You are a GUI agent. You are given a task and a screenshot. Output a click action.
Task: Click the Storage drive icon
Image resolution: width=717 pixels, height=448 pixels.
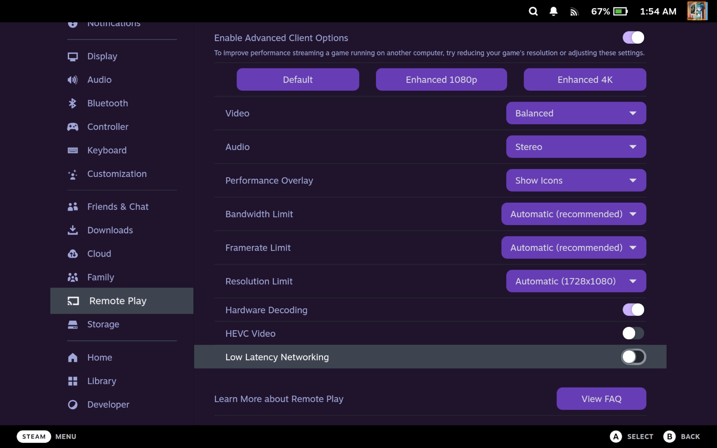(x=73, y=325)
